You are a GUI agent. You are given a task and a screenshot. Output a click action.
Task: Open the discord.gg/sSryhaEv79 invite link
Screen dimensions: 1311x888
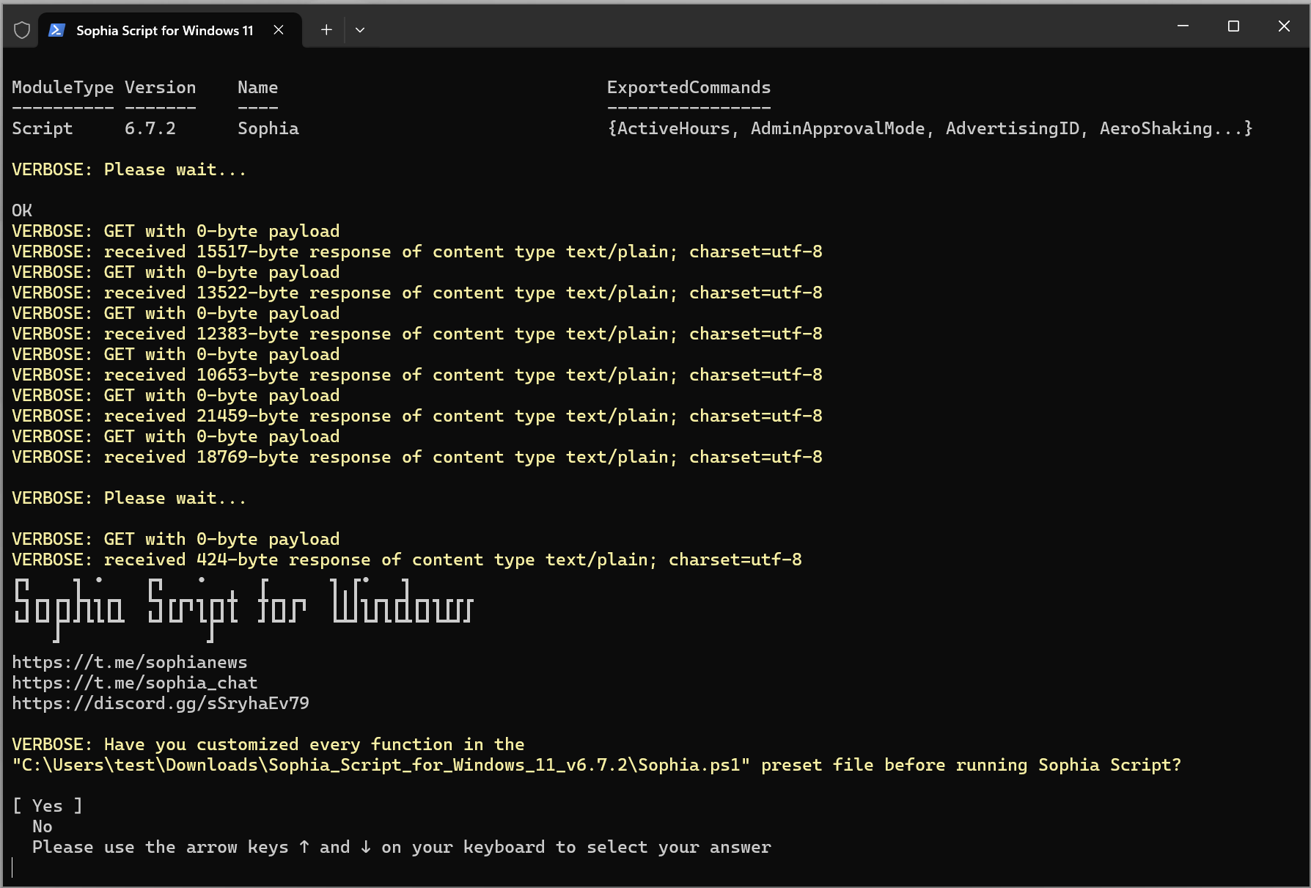tap(160, 703)
